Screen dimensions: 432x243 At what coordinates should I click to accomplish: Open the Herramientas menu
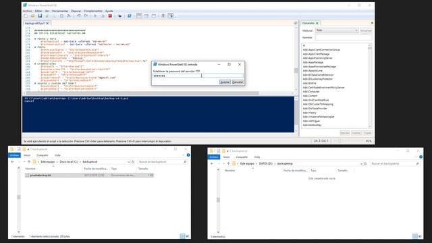coord(60,11)
